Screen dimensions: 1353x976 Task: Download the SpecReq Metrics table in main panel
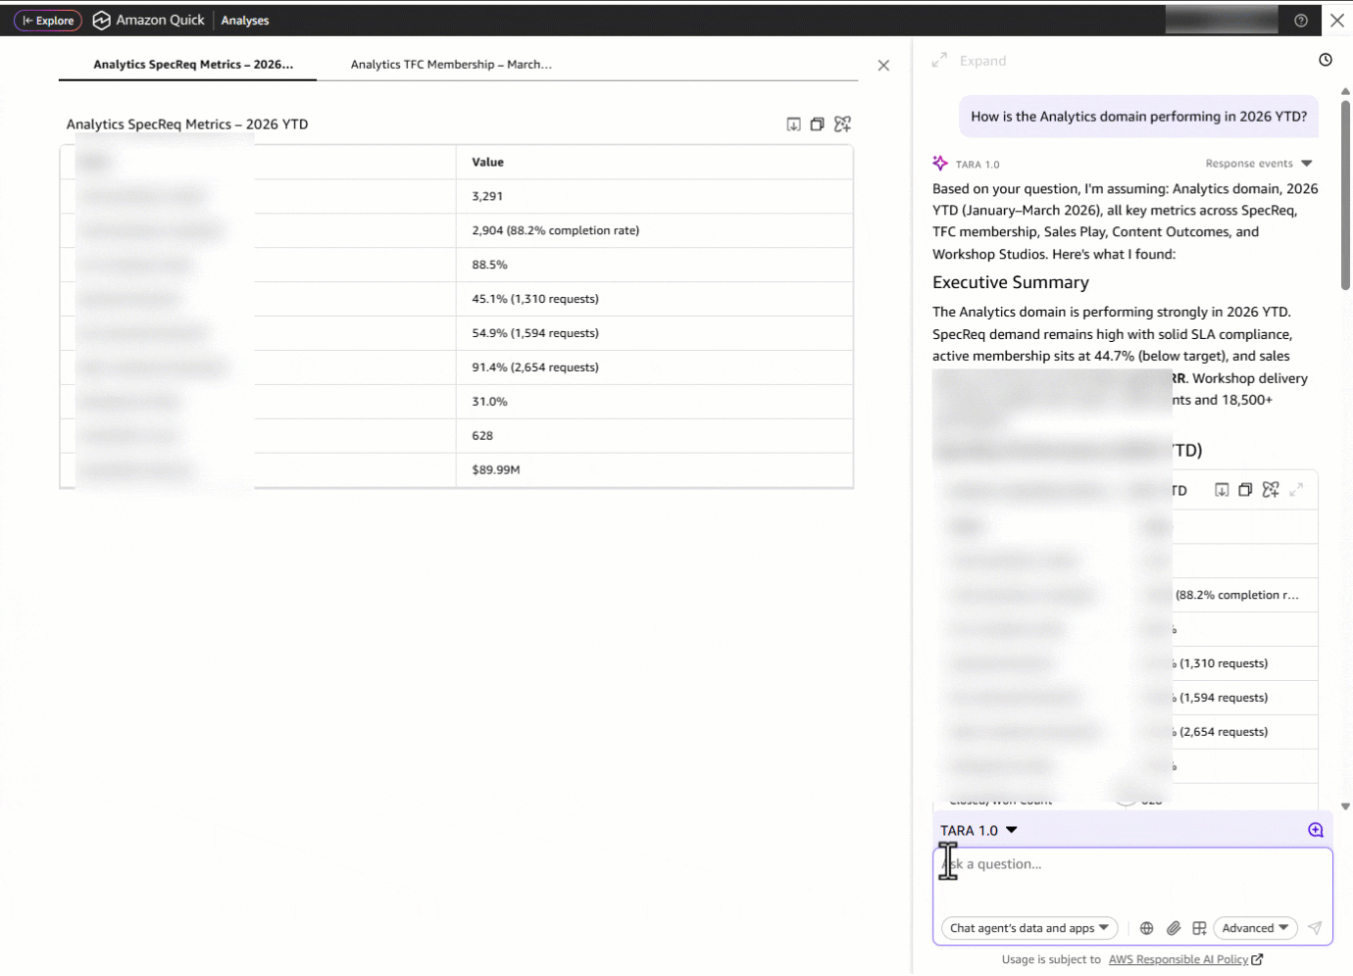pos(793,124)
